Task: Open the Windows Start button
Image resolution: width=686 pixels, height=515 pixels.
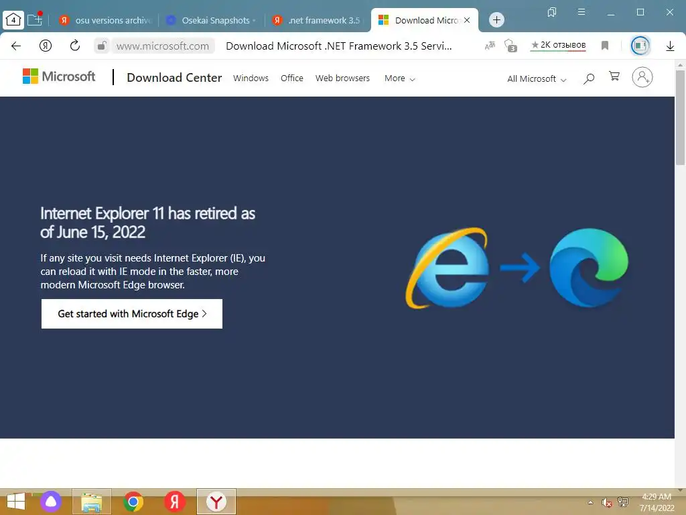Action: point(16,502)
